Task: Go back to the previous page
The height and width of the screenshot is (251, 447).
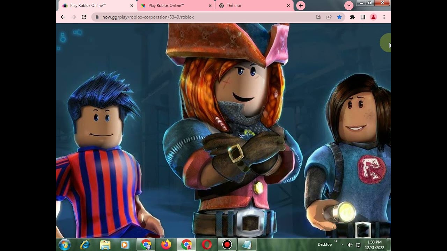Action: 63,17
